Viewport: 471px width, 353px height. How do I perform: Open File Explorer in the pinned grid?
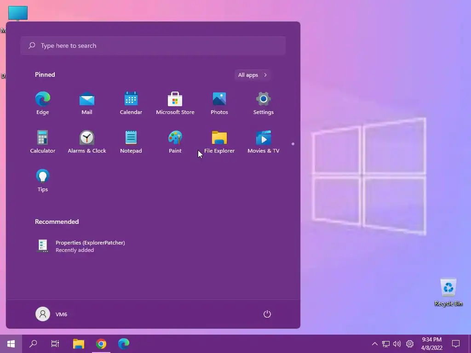219,142
